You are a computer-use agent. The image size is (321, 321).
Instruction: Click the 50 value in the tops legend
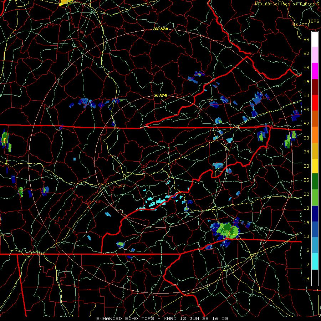[x=306, y=96]
